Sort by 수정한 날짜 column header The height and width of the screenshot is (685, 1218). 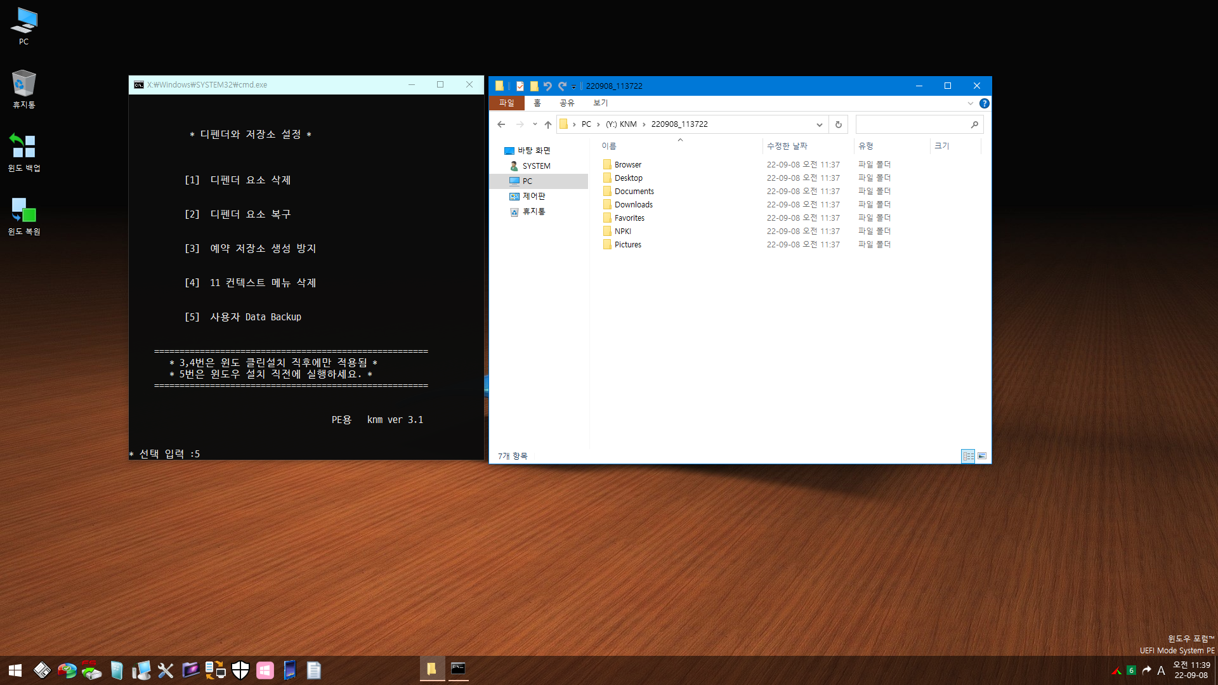click(x=808, y=146)
